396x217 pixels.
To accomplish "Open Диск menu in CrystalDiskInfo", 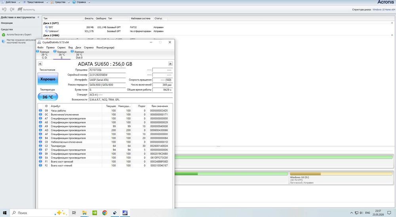I will pyautogui.click(x=78, y=48).
